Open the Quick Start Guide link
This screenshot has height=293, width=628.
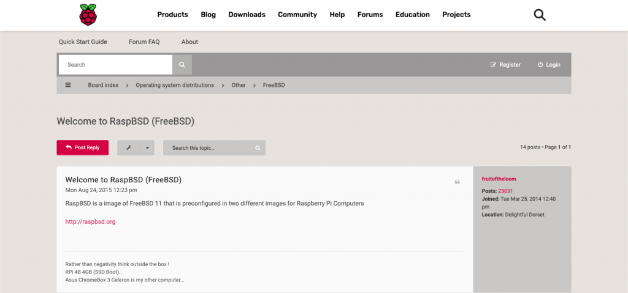(x=83, y=42)
